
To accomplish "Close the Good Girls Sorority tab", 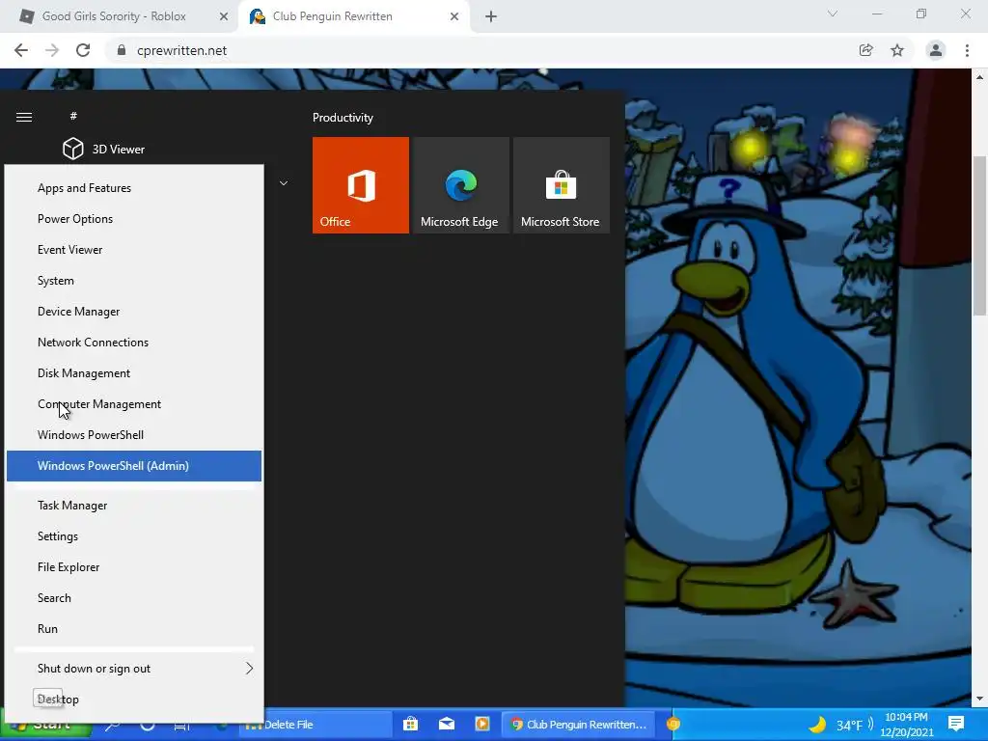I will (224, 17).
